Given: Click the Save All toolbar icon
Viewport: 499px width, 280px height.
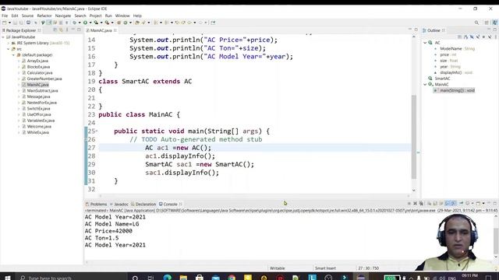Looking at the screenshot, I should (21, 23).
